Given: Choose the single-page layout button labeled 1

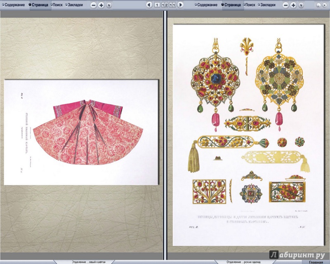Looking at the screenshot, I should click(x=157, y=5).
